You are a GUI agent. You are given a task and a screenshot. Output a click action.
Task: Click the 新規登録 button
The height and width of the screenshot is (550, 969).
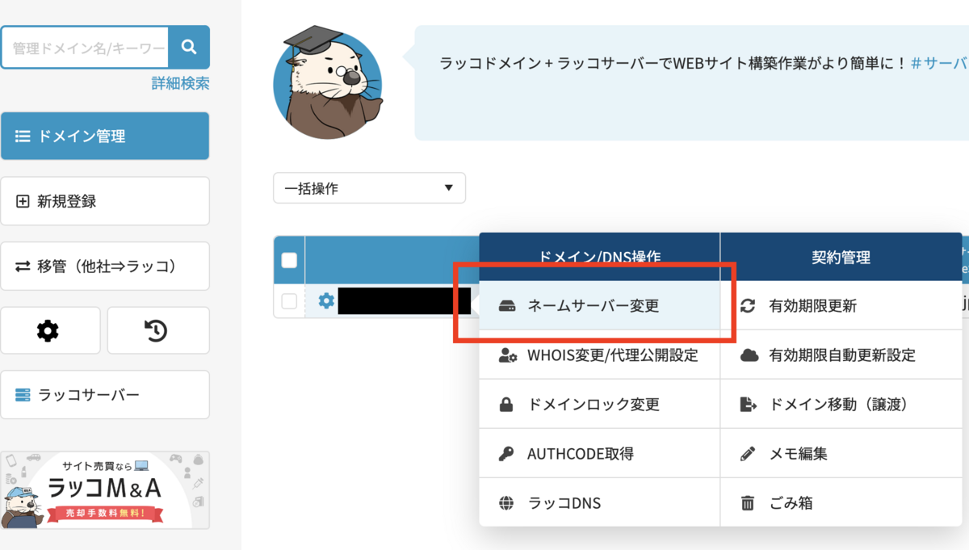pos(105,200)
